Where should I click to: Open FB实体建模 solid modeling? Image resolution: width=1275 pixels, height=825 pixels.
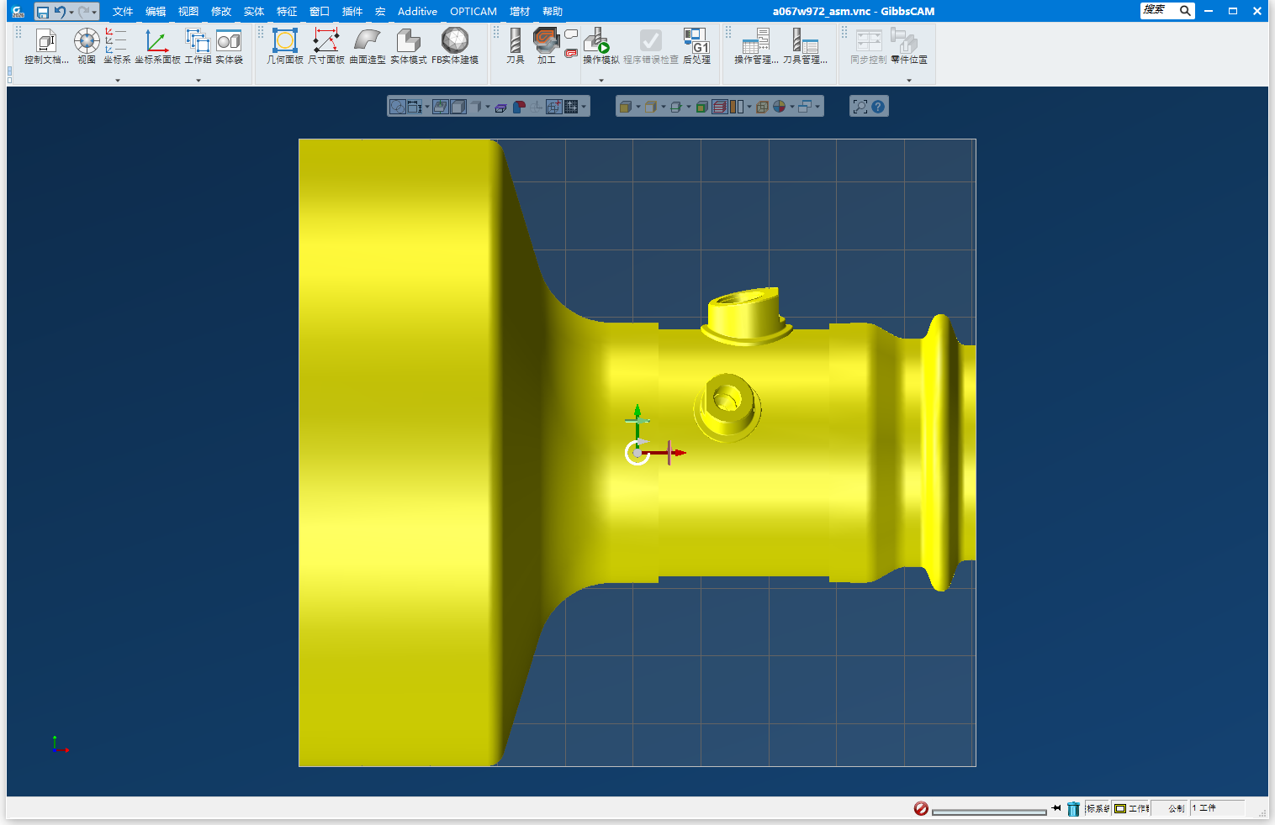[x=455, y=45]
